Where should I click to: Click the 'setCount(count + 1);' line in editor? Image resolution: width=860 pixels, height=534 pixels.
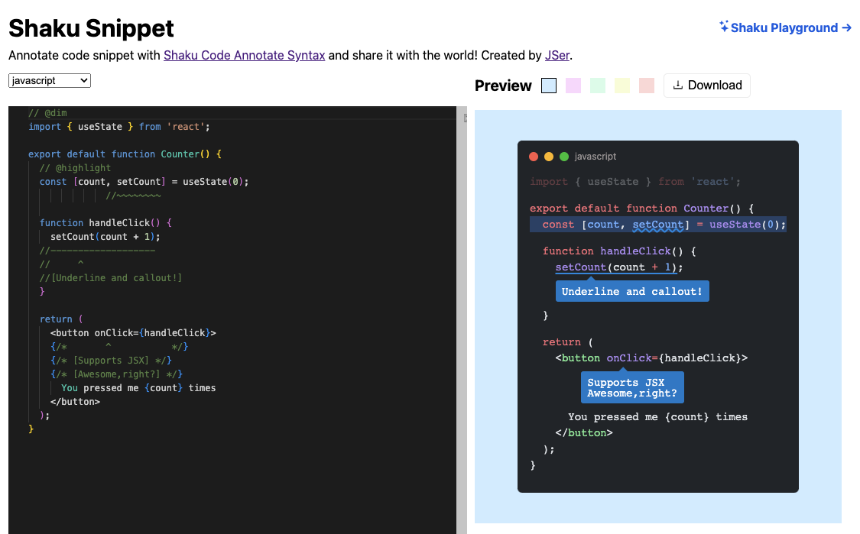click(105, 236)
